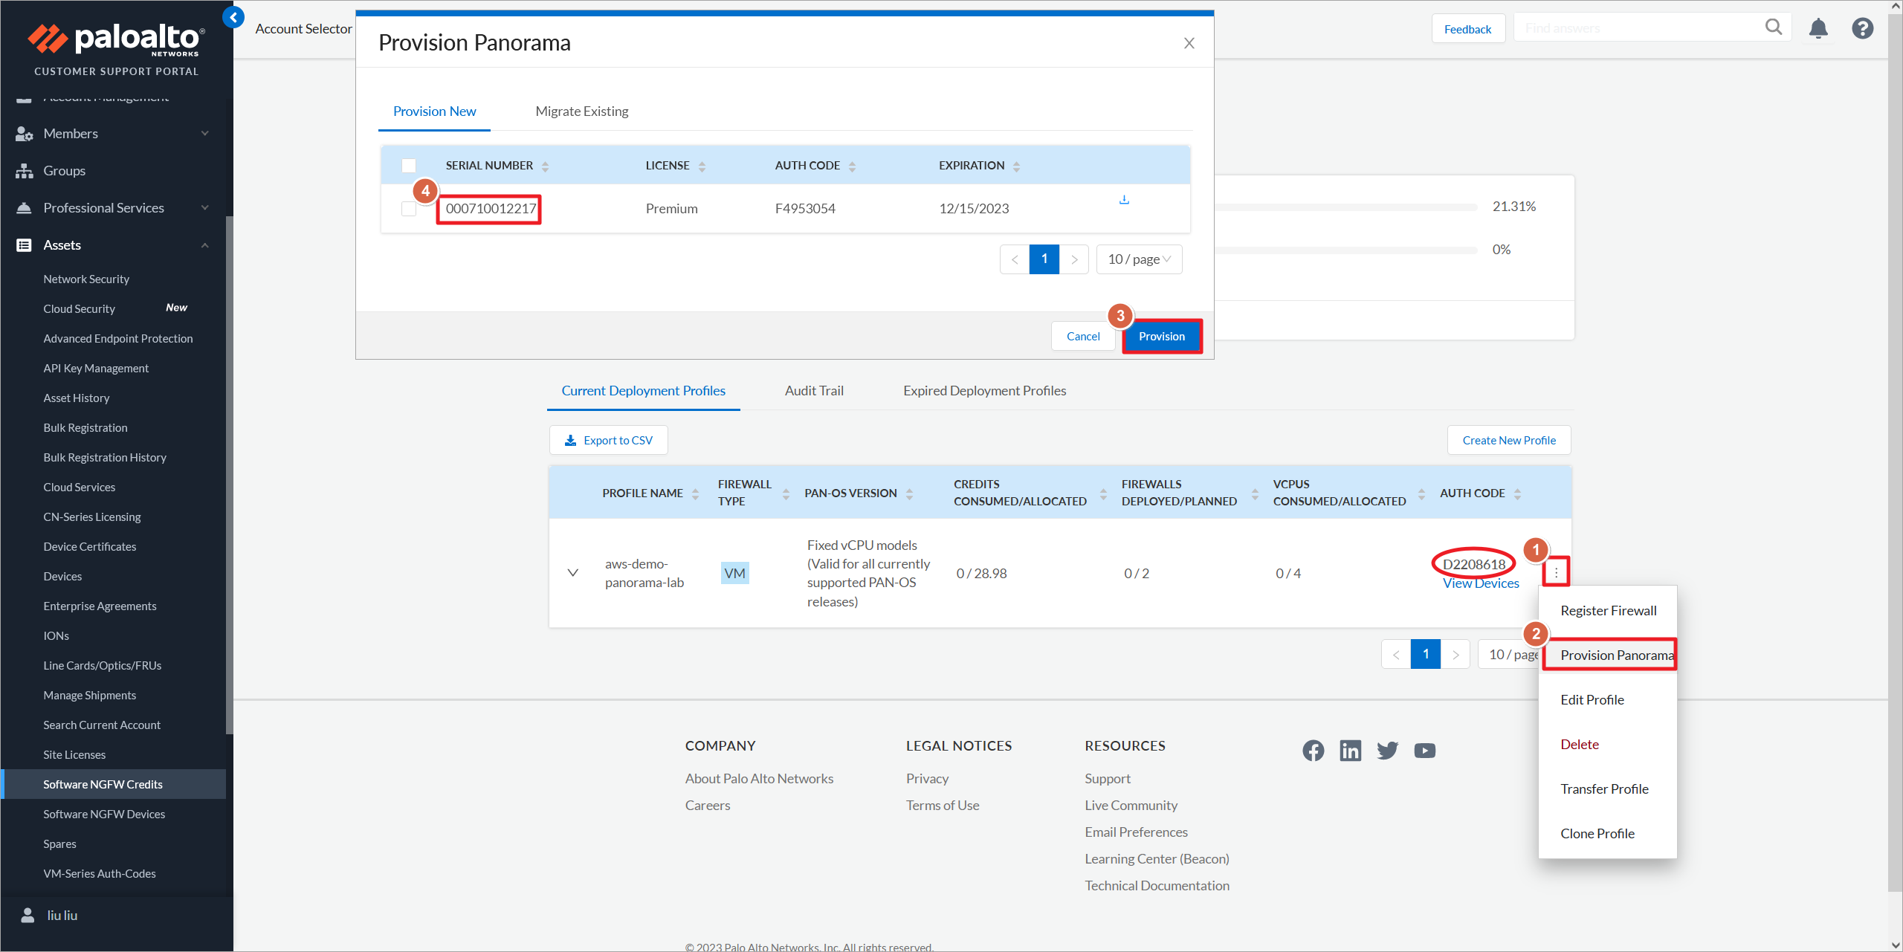Open Palo Alto Facebook page icon
The width and height of the screenshot is (1903, 952).
[x=1313, y=751]
